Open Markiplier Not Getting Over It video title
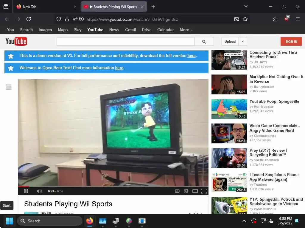 pyautogui.click(x=276, y=79)
